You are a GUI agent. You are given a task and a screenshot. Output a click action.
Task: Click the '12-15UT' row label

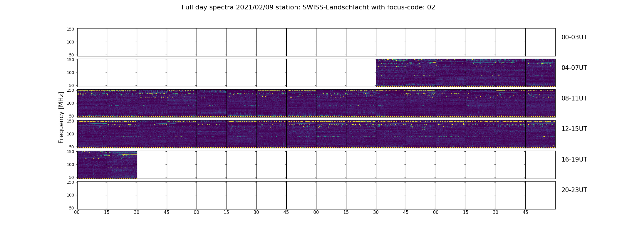click(574, 129)
